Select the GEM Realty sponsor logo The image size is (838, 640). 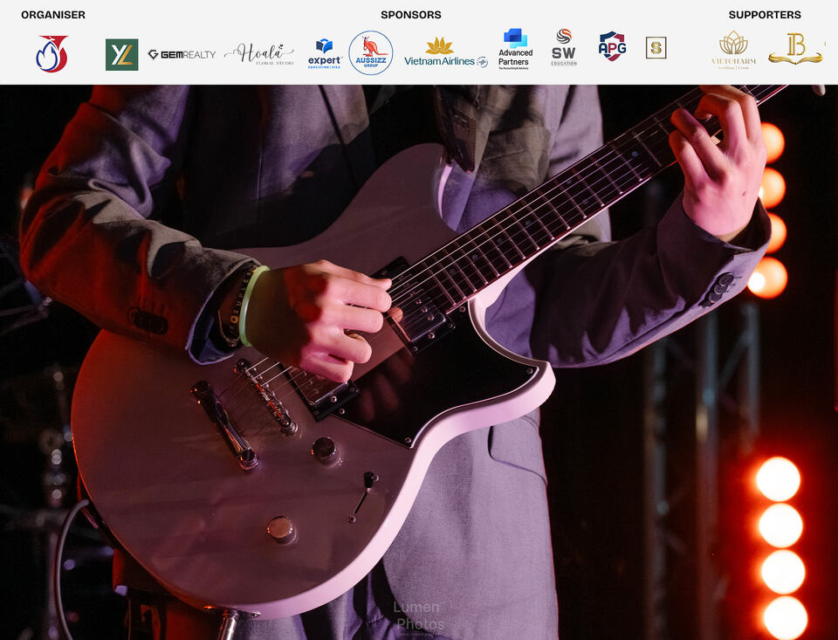tap(182, 54)
